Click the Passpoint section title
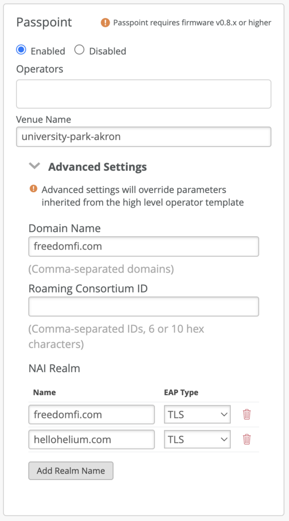 [44, 23]
